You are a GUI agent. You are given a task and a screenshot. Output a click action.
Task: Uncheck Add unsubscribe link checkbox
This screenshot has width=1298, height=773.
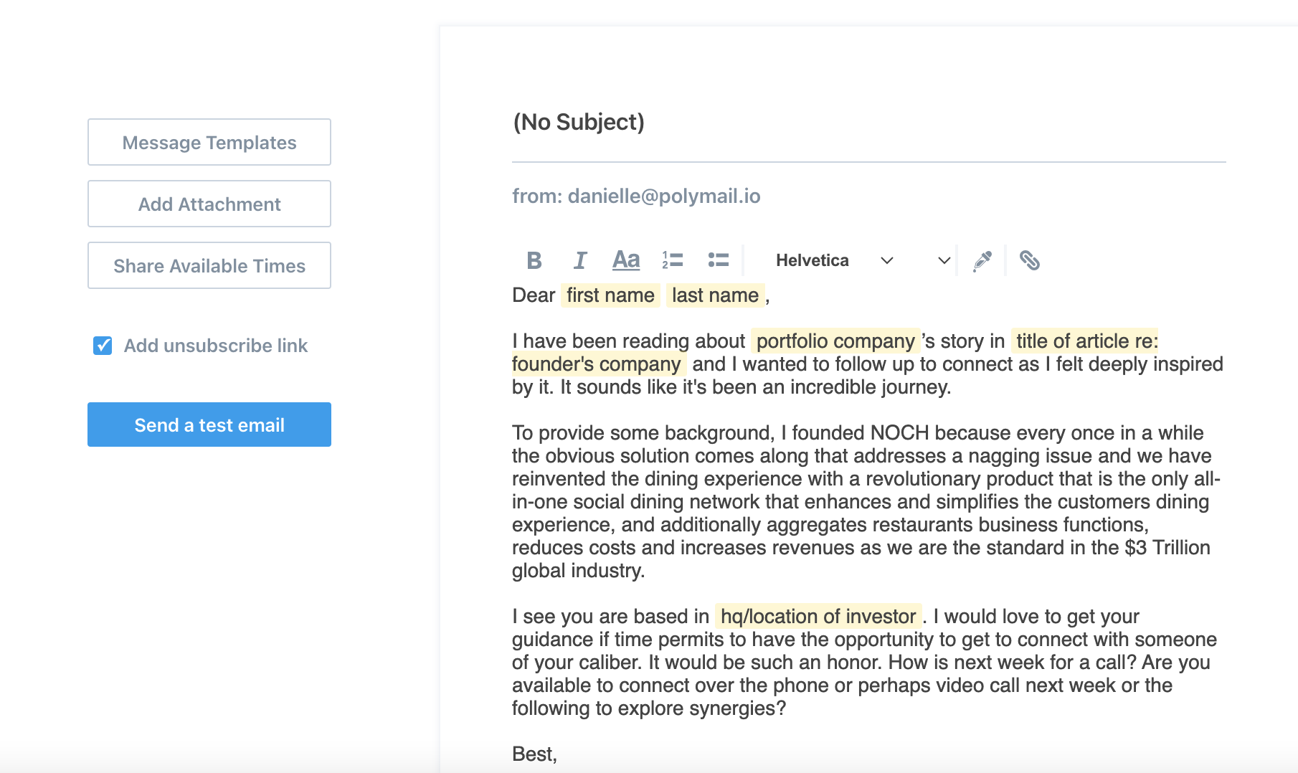coord(103,346)
